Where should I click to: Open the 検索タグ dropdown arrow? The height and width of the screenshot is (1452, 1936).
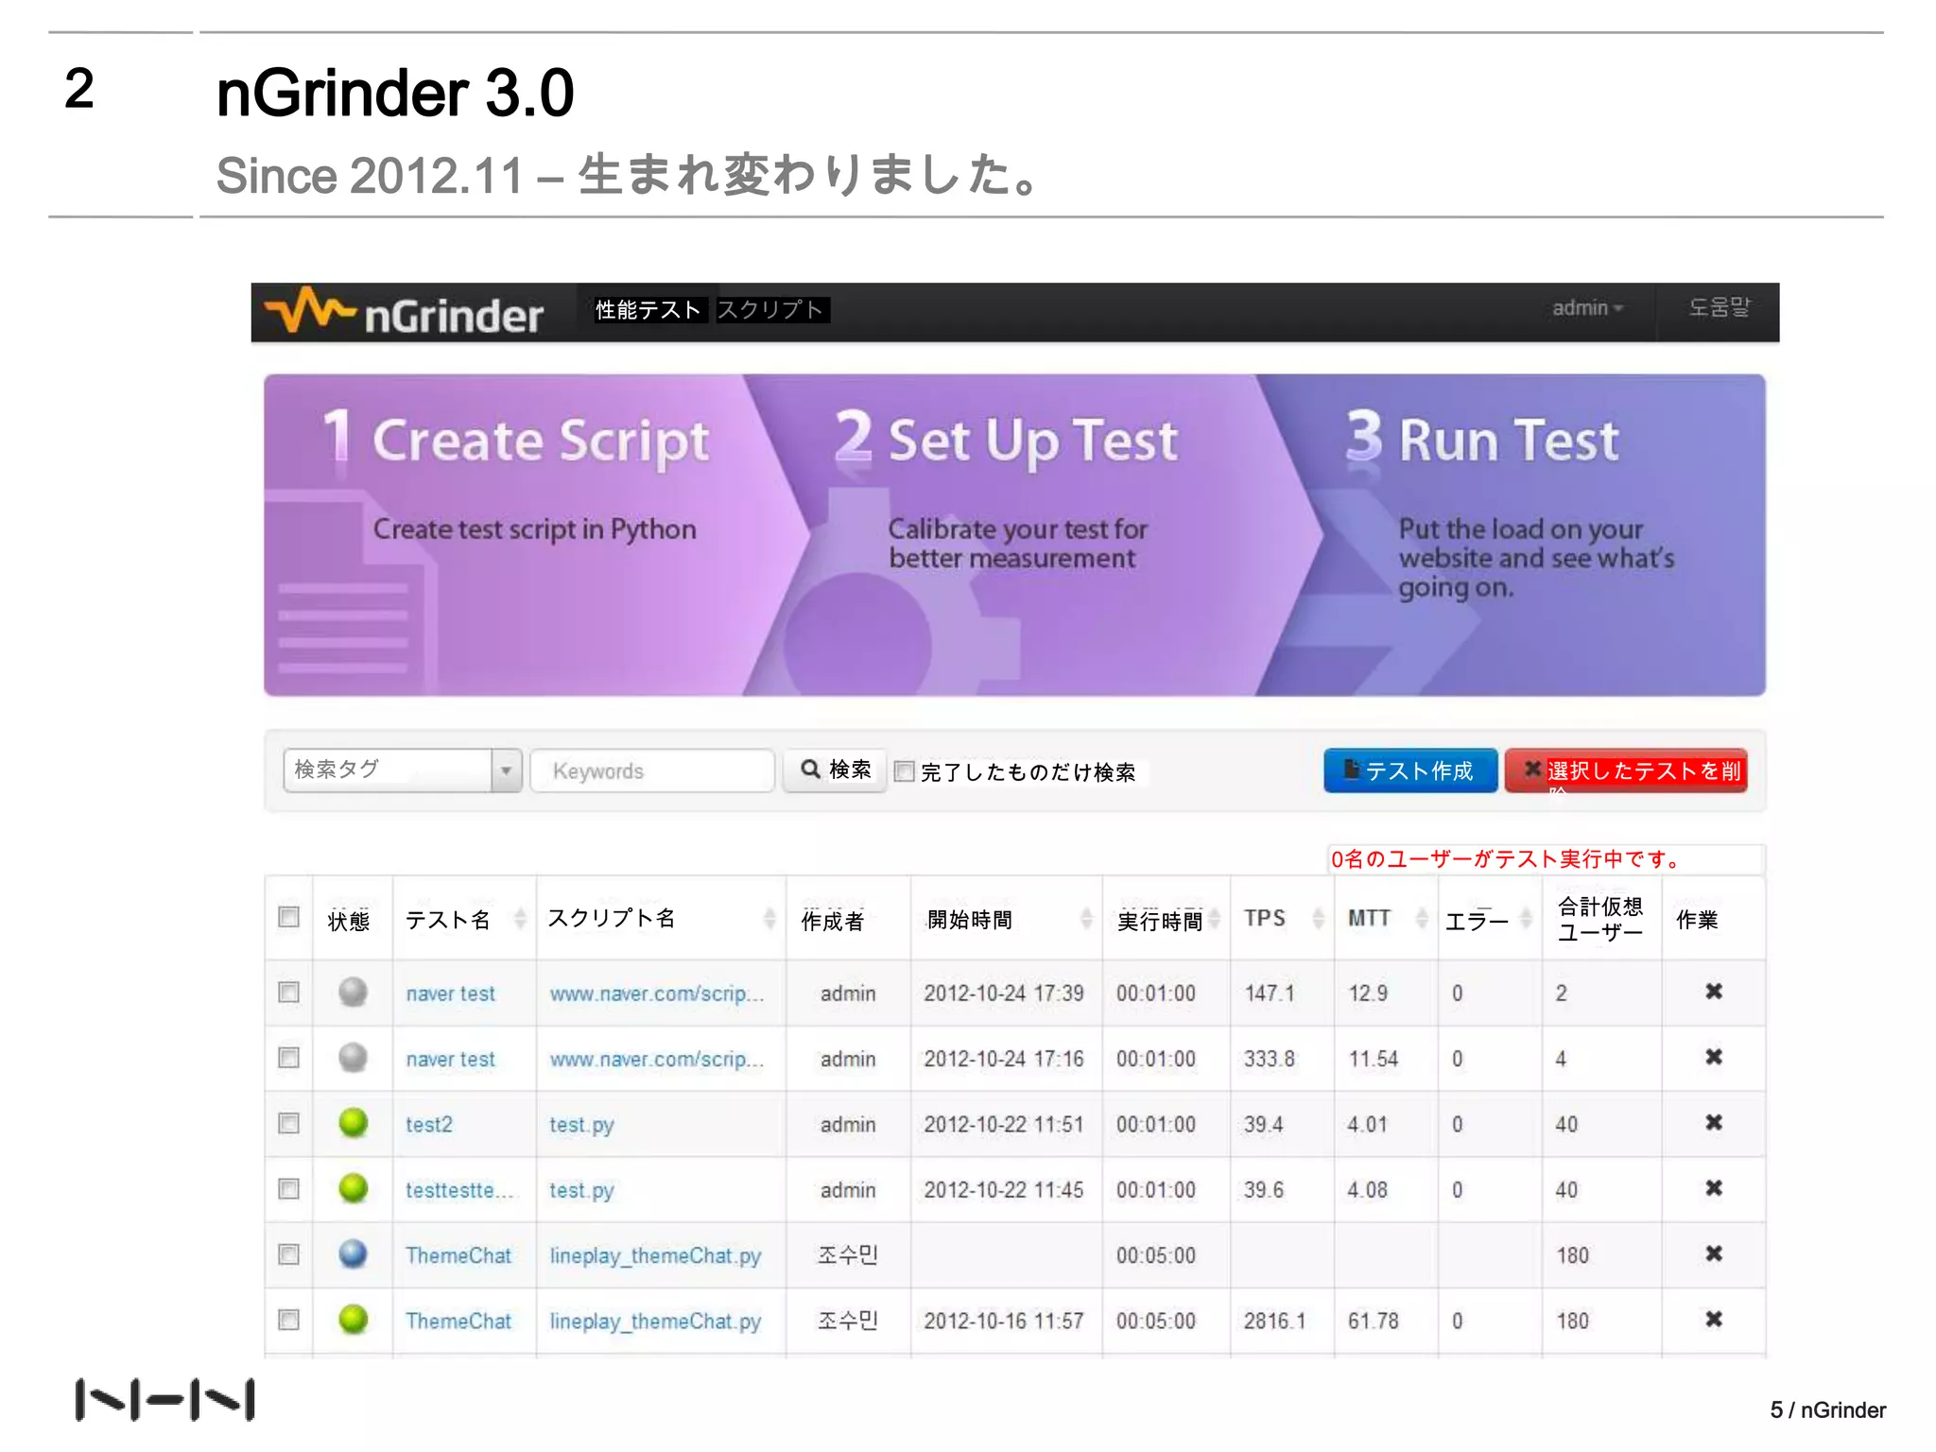(x=506, y=770)
